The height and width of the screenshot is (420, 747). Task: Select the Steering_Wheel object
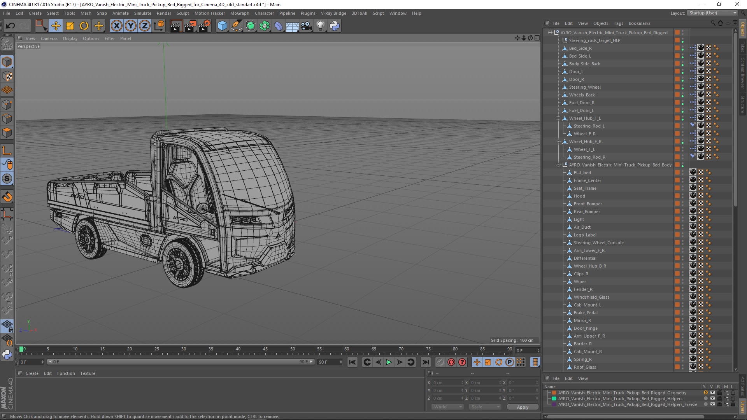tap(584, 87)
